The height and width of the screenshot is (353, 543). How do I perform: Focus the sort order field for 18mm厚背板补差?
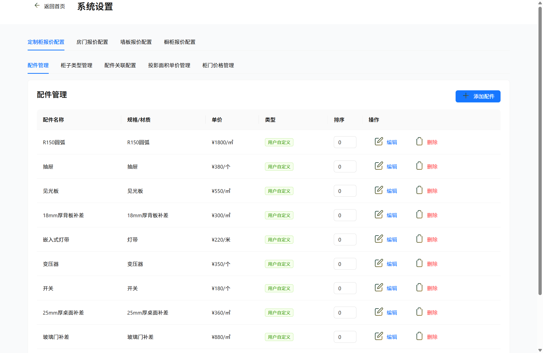[345, 215]
